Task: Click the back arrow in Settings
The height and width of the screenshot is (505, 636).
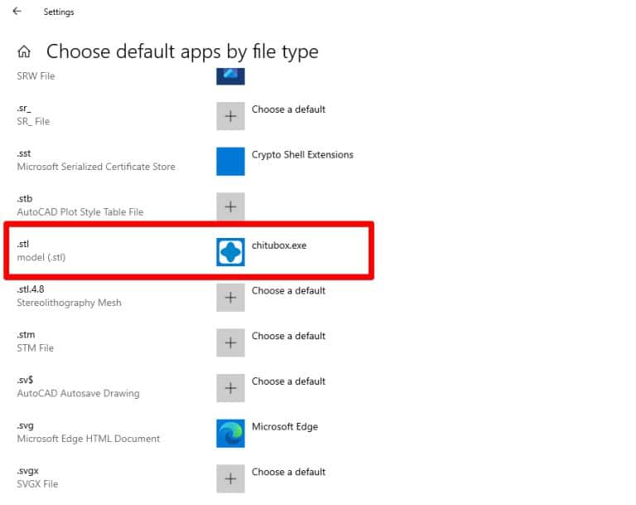Action: 17,12
